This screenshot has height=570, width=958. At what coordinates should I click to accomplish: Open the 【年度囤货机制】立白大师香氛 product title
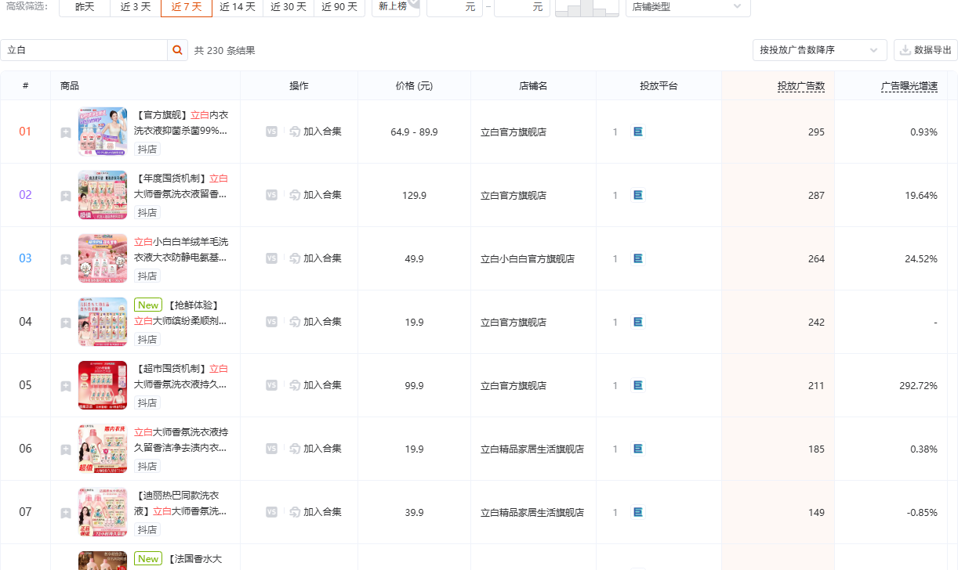coord(181,186)
